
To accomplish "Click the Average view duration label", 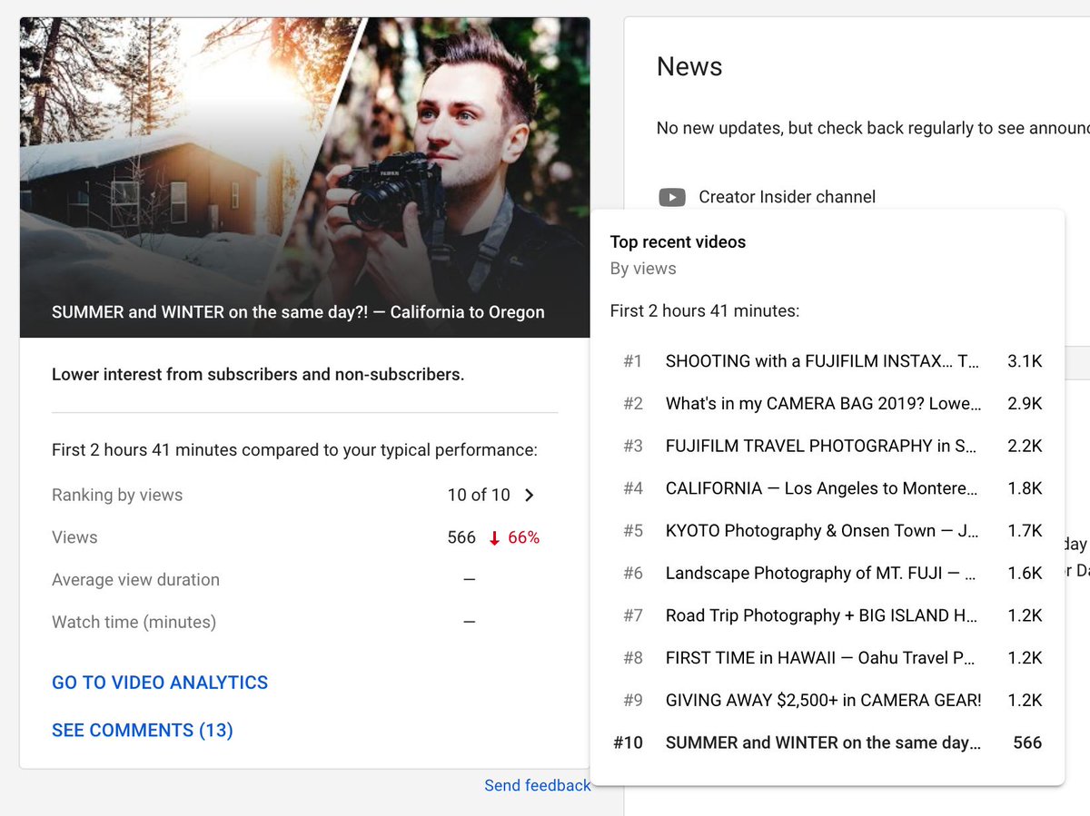I will pos(135,580).
